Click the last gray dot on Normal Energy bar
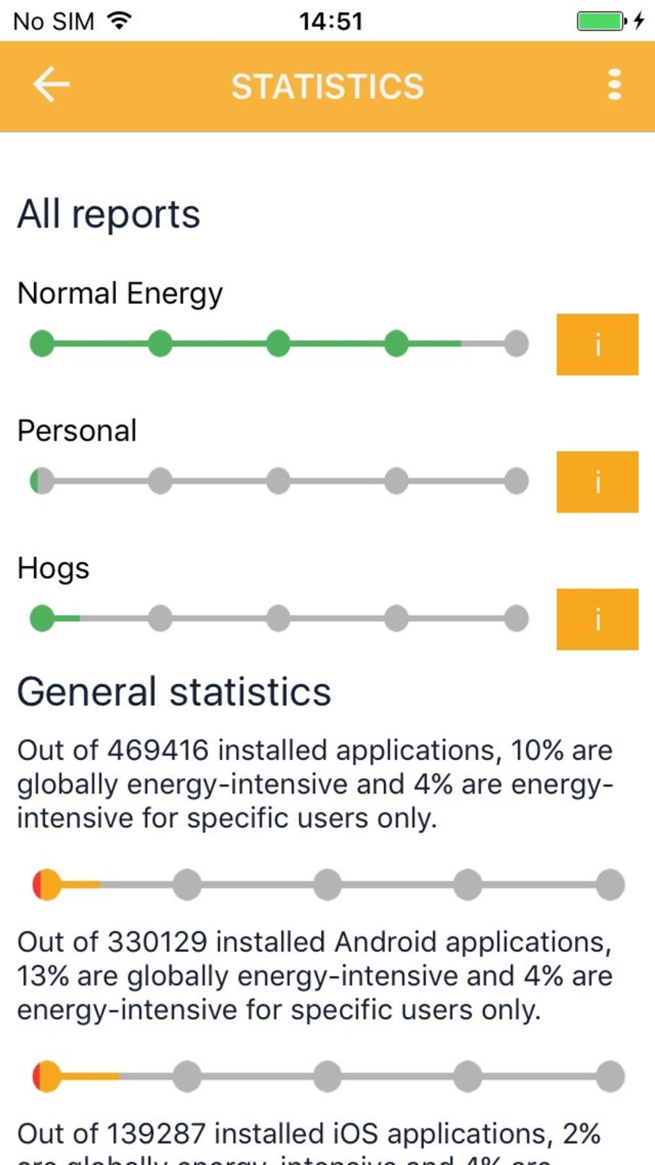The height and width of the screenshot is (1165, 655). (x=516, y=344)
